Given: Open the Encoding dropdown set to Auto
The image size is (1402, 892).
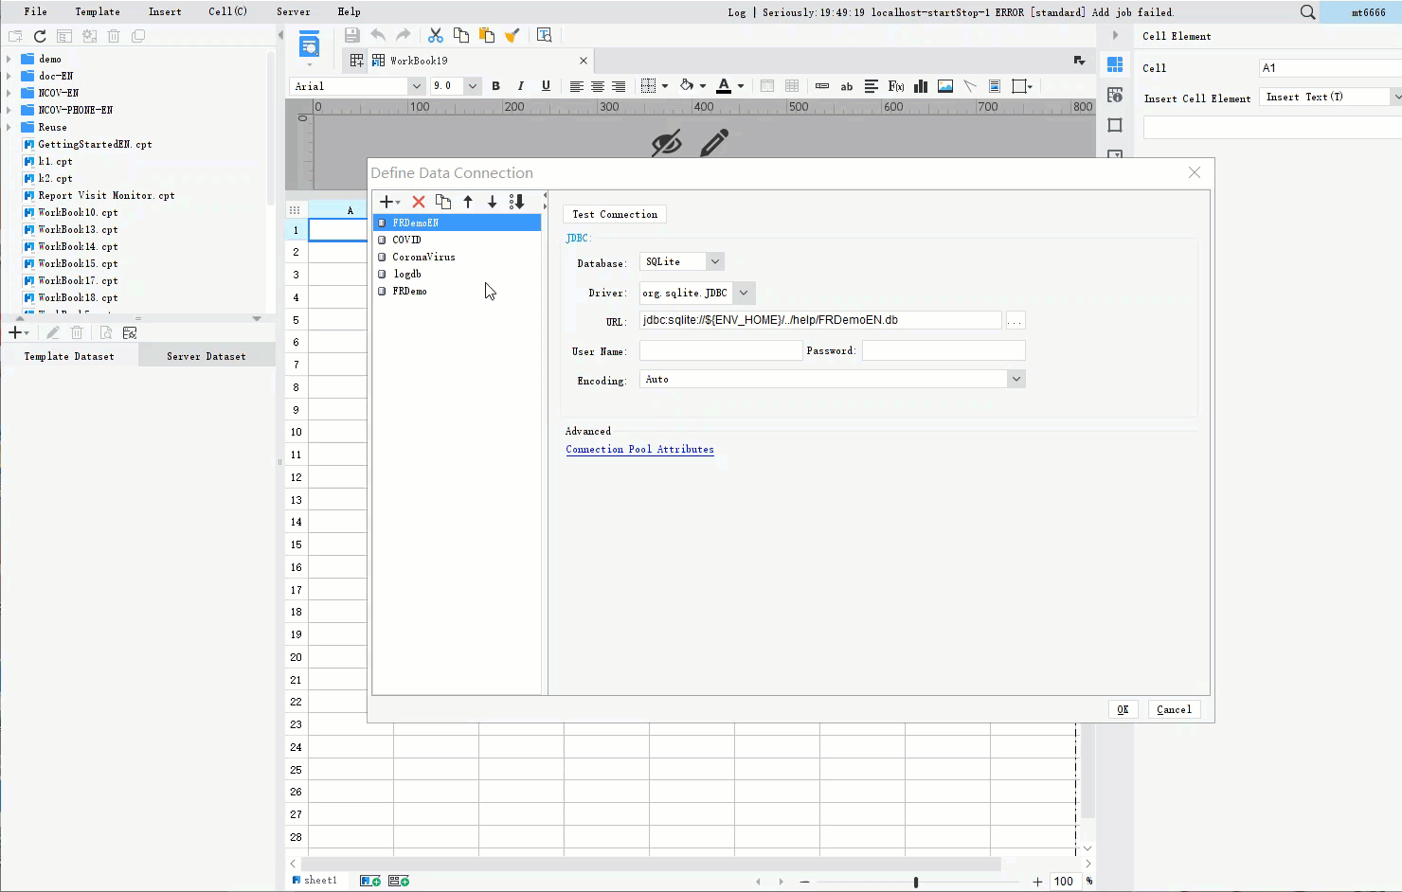Looking at the screenshot, I should tap(1016, 378).
